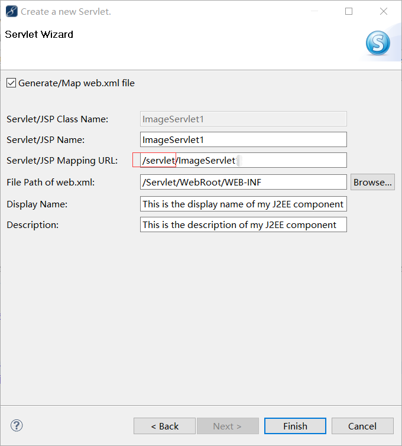Browse for web.xml file path
Image resolution: width=402 pixels, height=446 pixels.
372,183
